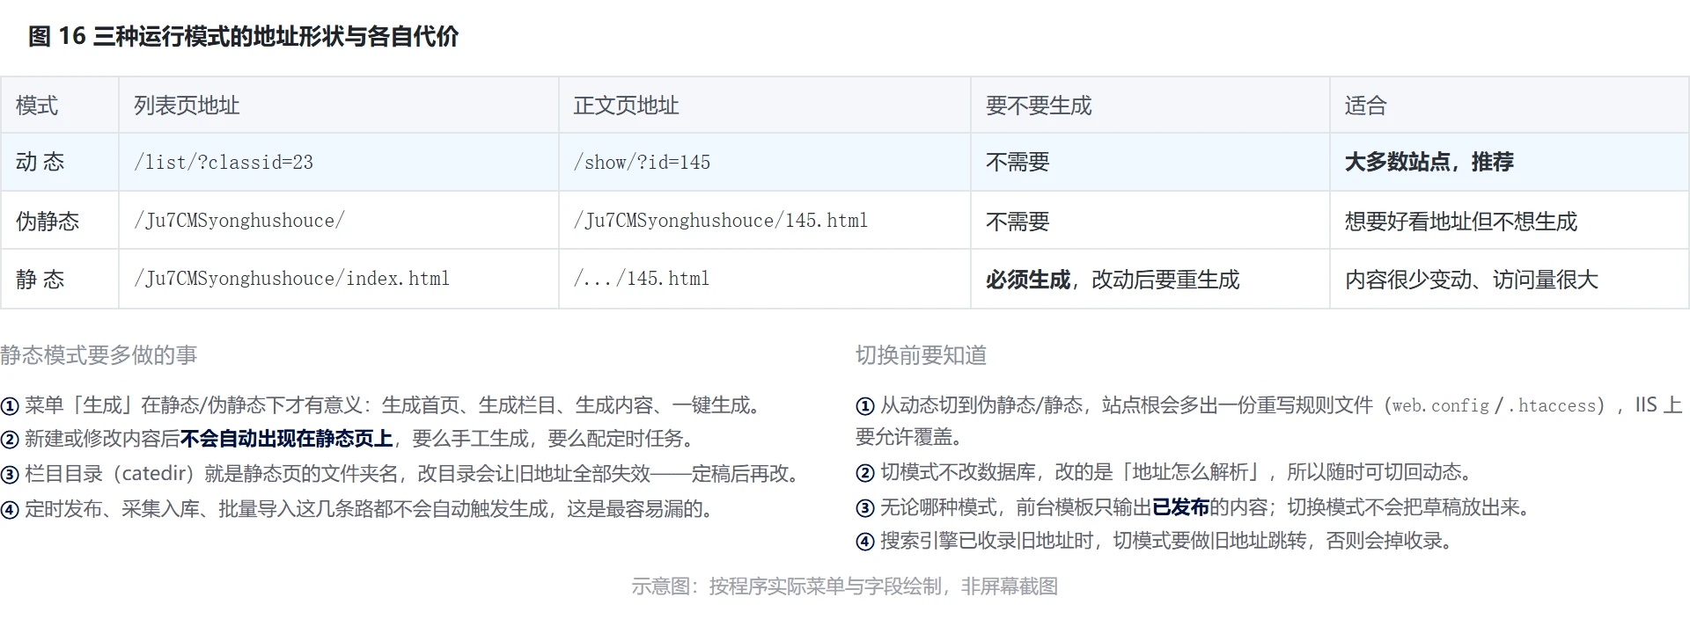
Task: Click the bold phrase '不会自动出现在静态页上'
Action: click(x=286, y=438)
